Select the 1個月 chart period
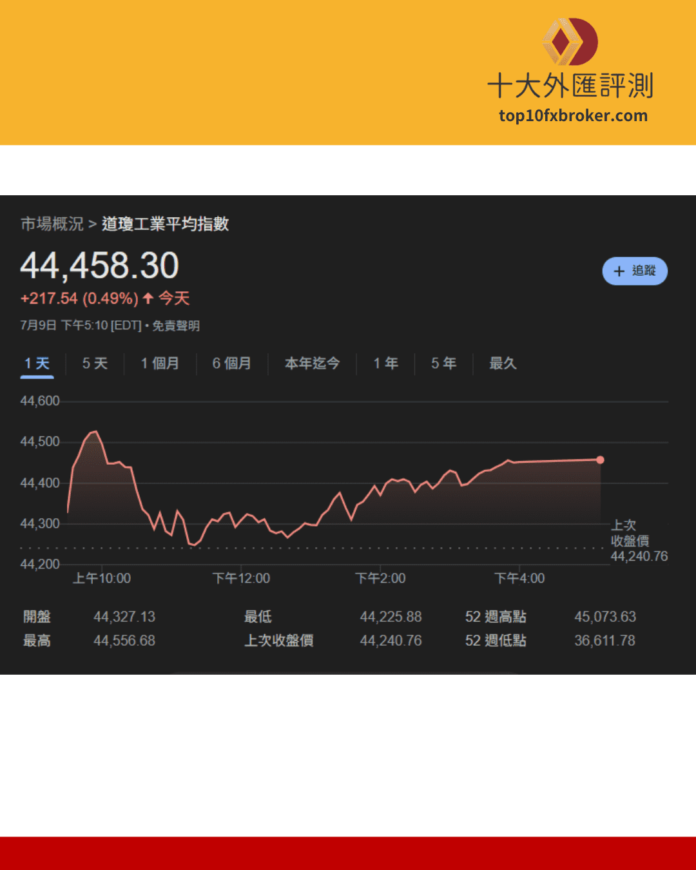The height and width of the screenshot is (870, 696). click(159, 363)
